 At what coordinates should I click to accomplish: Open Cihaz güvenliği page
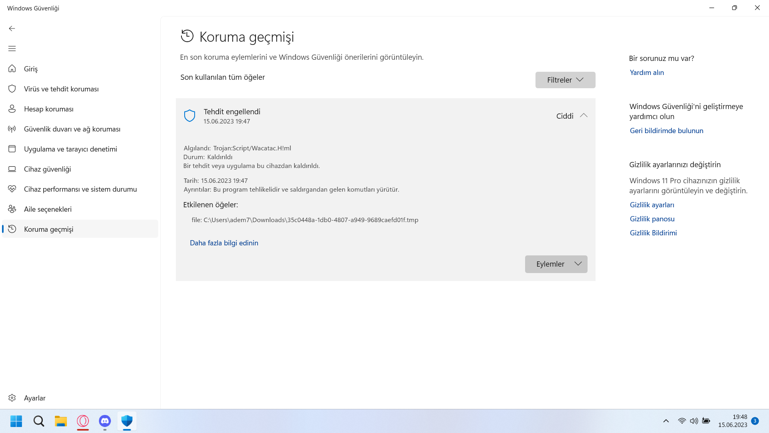point(47,169)
